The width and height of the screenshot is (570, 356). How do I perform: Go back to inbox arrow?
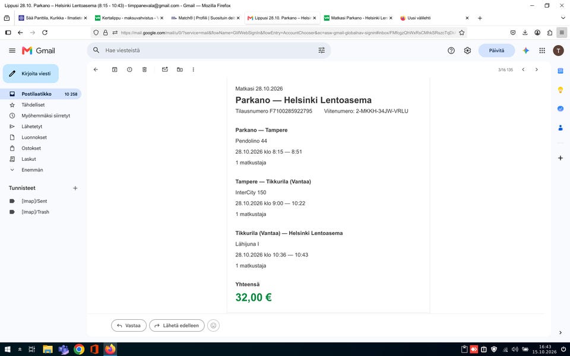tap(96, 69)
